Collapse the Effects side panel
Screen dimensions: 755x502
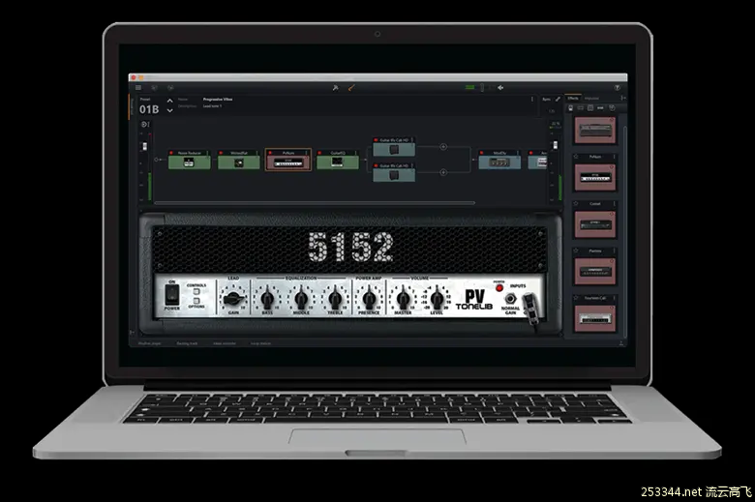pos(623,99)
